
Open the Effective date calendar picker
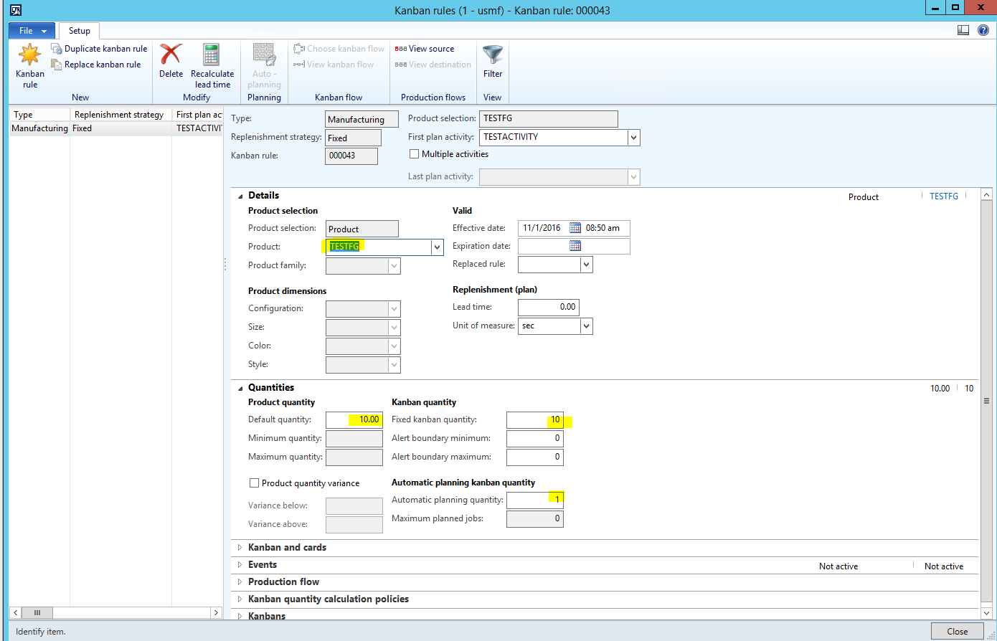(575, 228)
